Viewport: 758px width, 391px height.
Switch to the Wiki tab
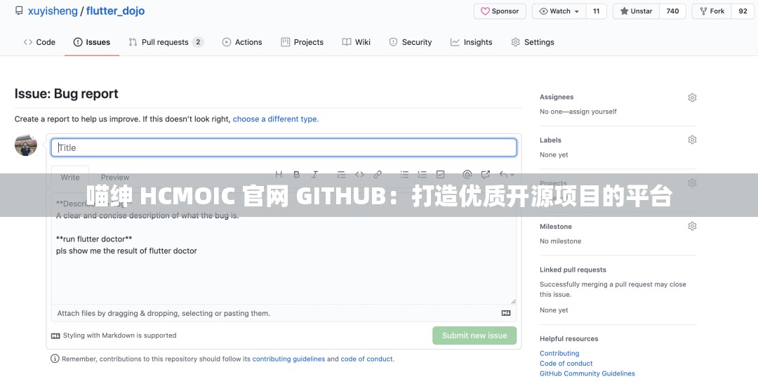(357, 42)
